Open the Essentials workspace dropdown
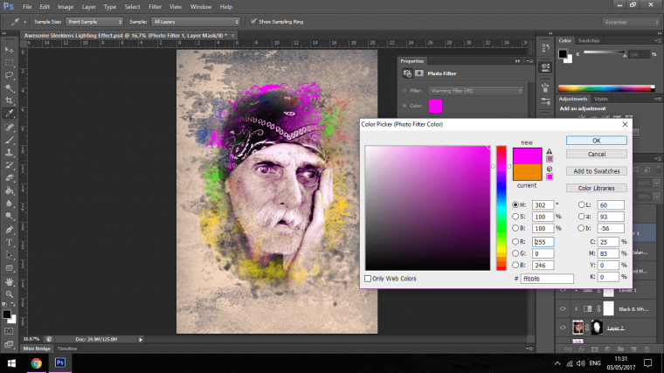Screen dimensions: 664x373 tap(631, 22)
